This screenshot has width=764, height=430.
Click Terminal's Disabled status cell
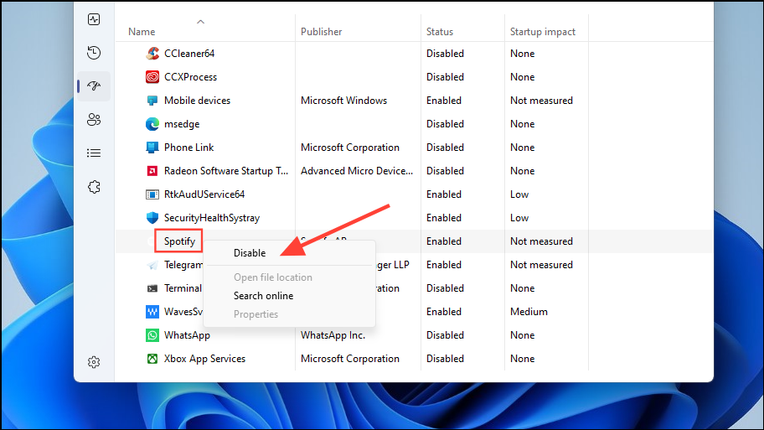(446, 288)
